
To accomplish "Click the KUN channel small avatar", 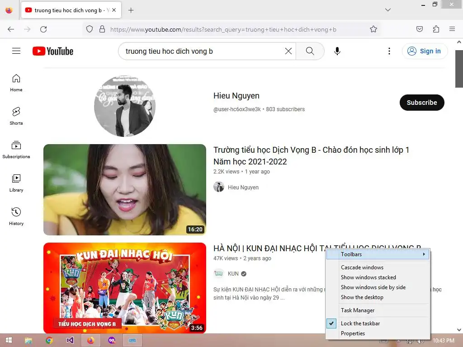I will pos(219,273).
